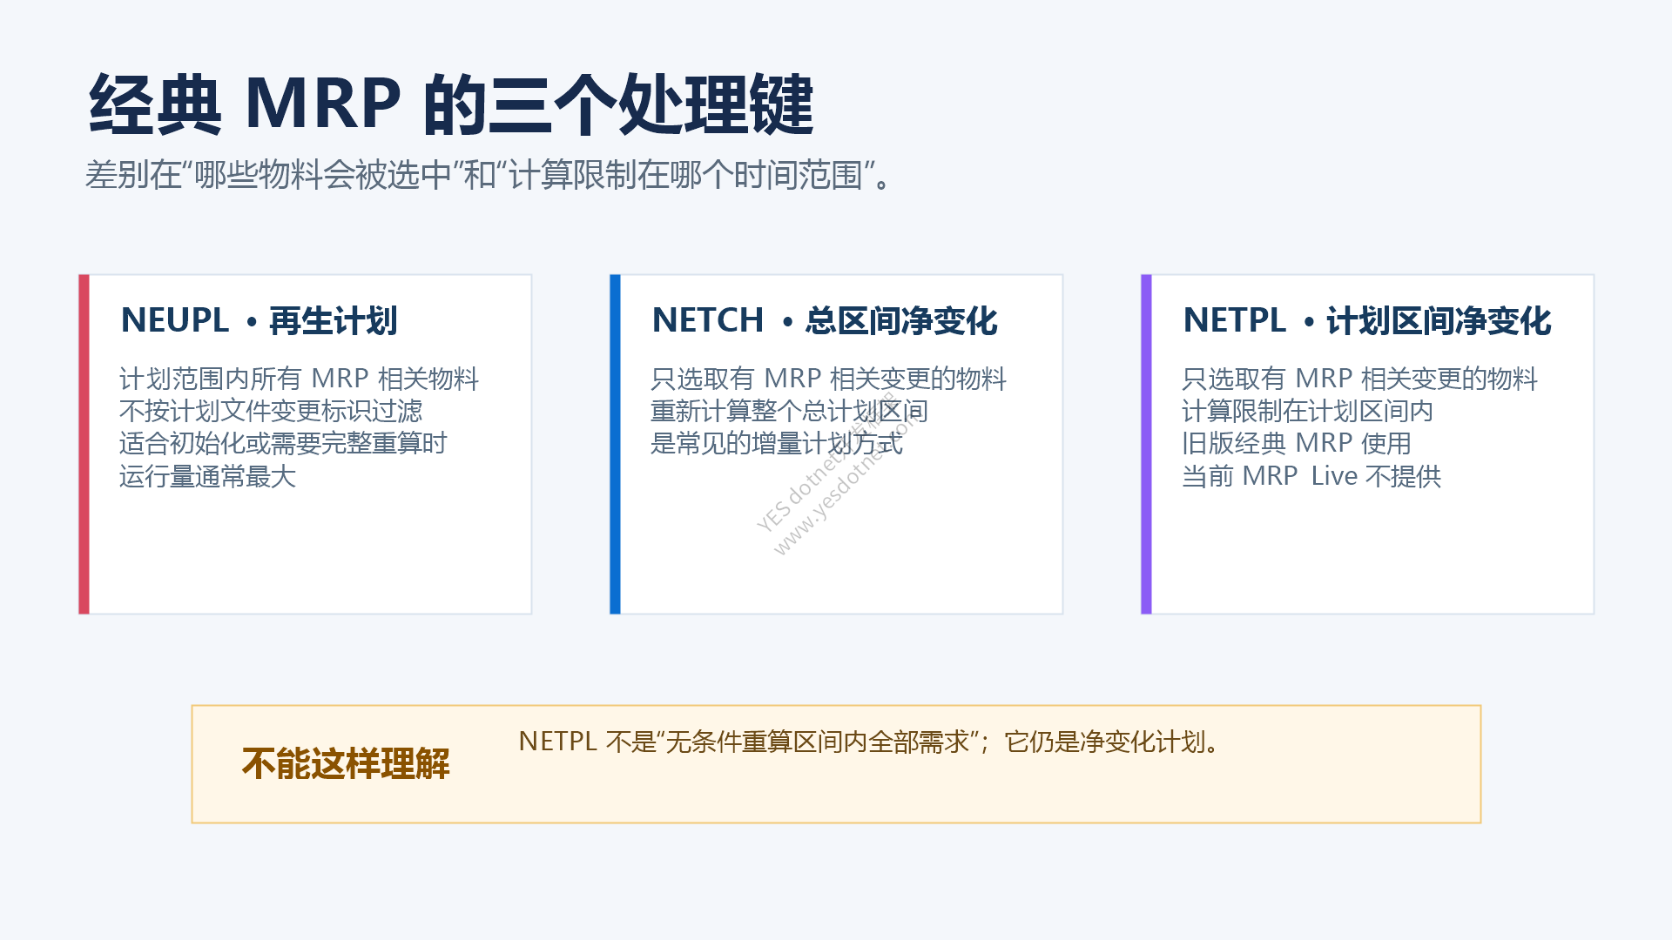Image resolution: width=1672 pixels, height=940 pixels.
Task: Click the line "不按计划文件变更标识过滤"
Action: click(271, 411)
